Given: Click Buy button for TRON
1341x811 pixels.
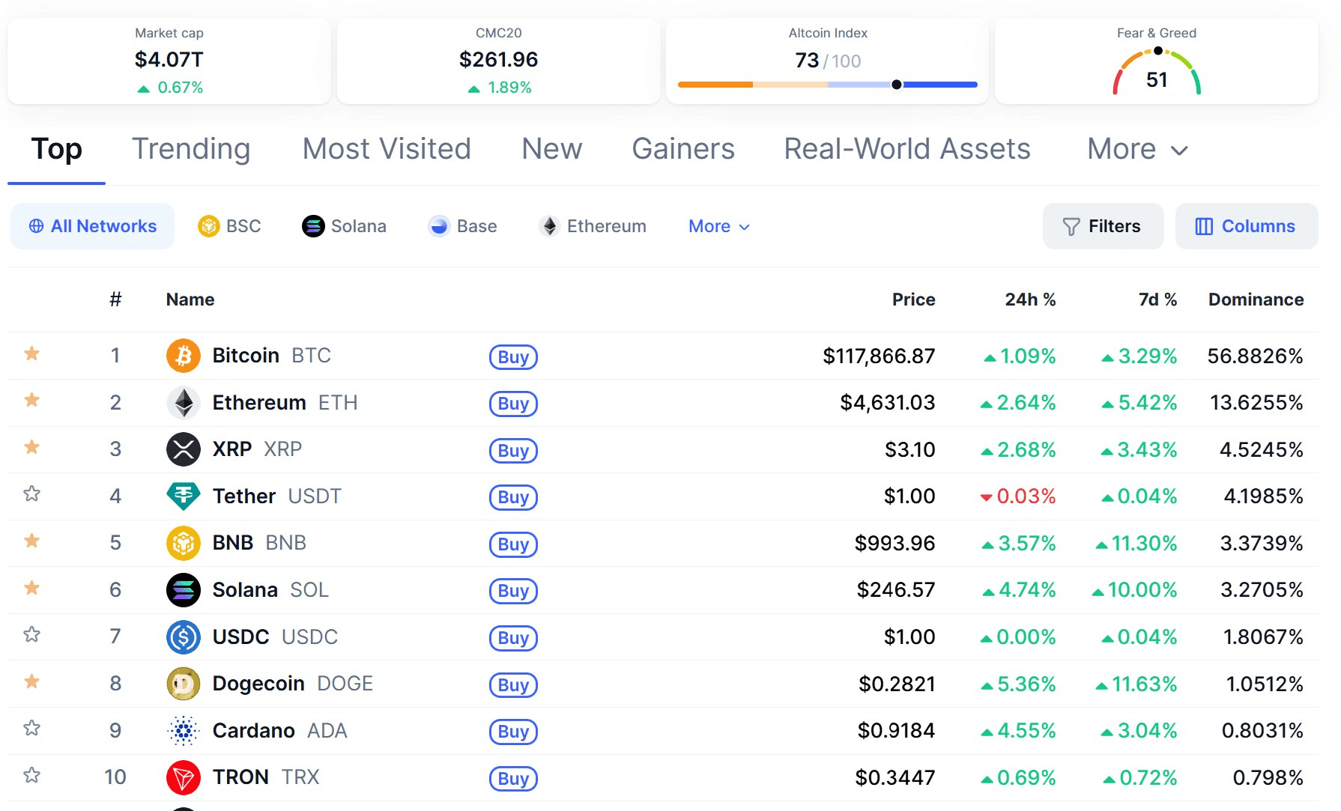Looking at the screenshot, I should point(513,779).
